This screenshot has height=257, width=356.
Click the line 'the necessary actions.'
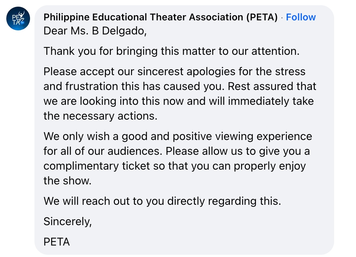100,116
